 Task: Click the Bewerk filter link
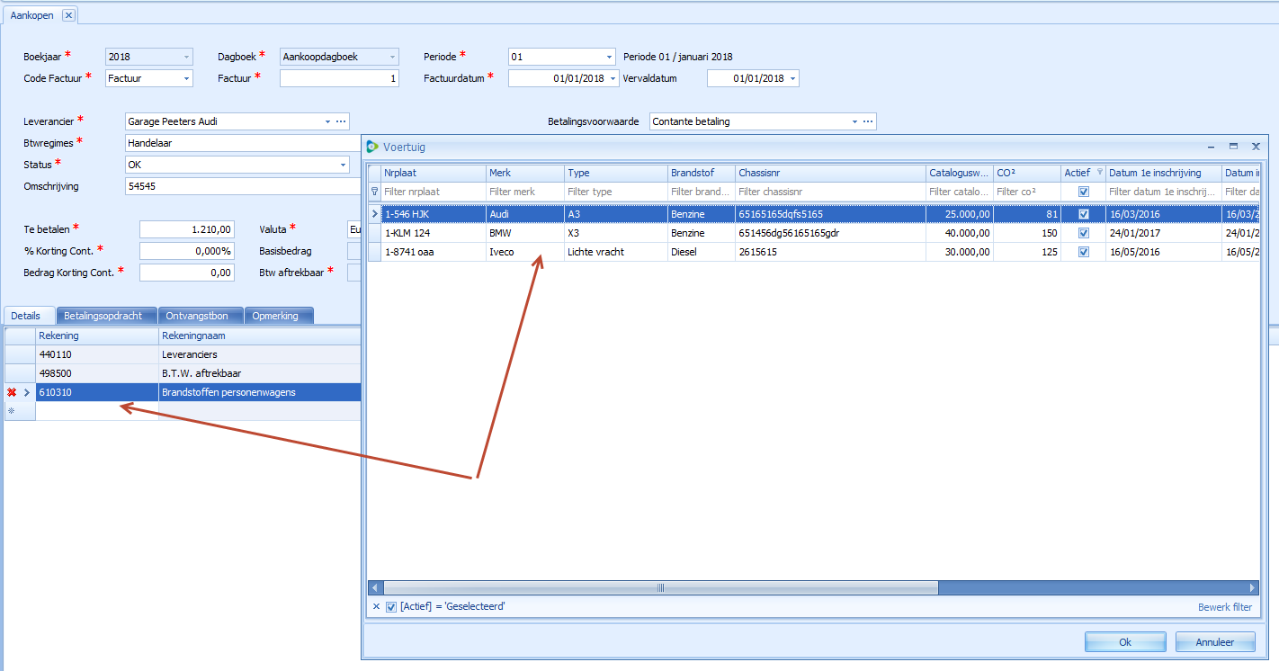click(1224, 607)
